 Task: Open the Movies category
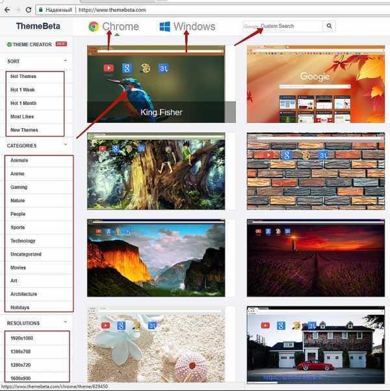18,267
